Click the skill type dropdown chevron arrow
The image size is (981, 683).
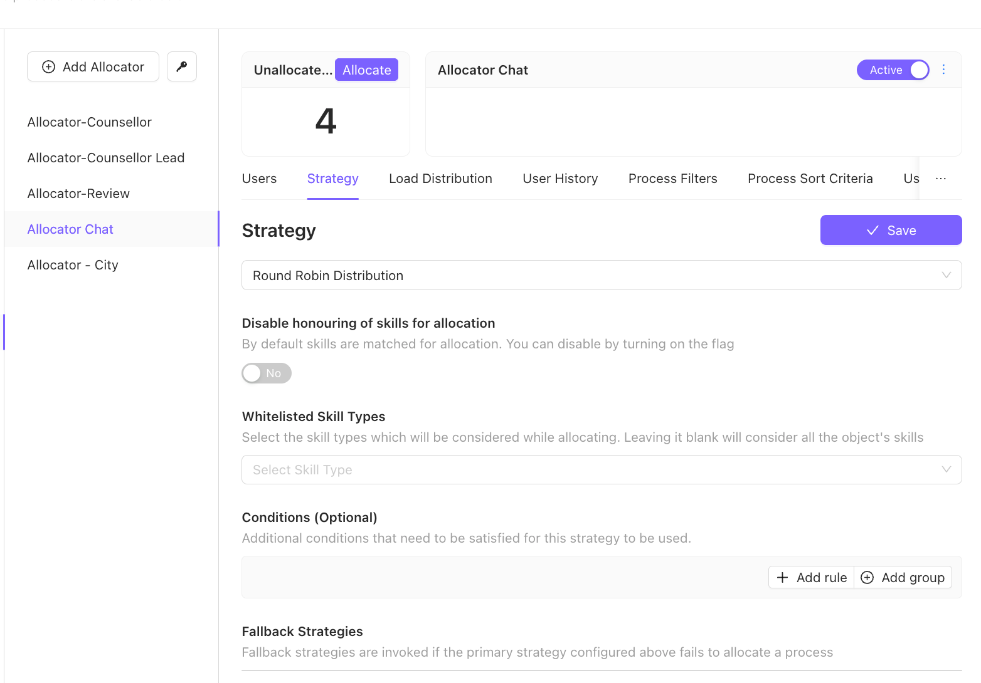pyautogui.click(x=947, y=470)
